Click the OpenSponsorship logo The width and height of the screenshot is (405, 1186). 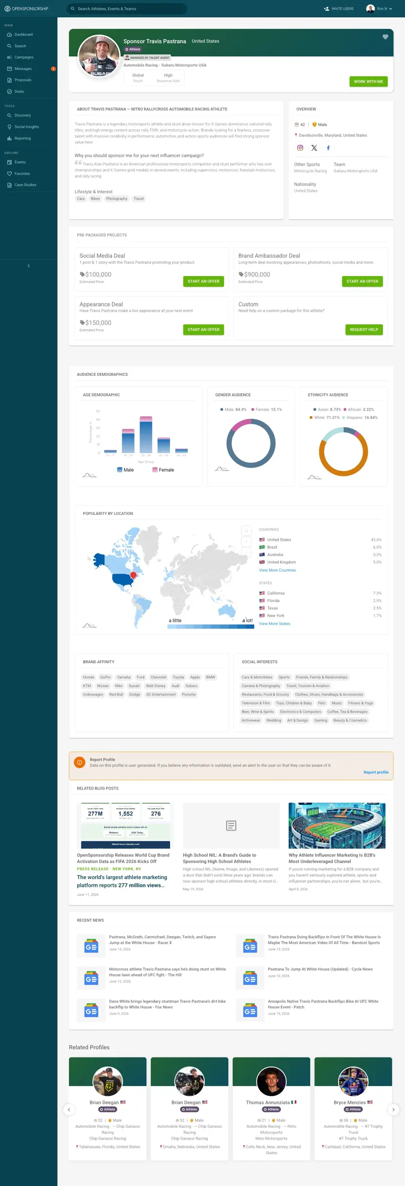26,9
